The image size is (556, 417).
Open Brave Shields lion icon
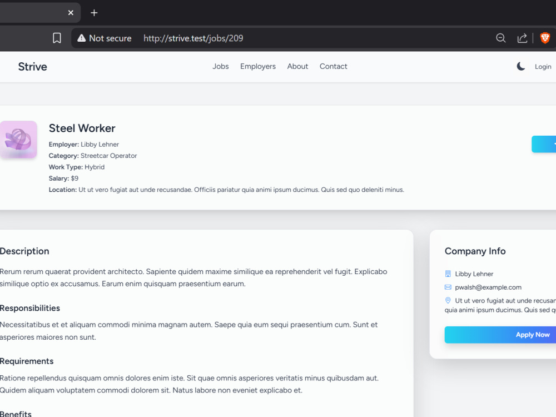(x=545, y=38)
